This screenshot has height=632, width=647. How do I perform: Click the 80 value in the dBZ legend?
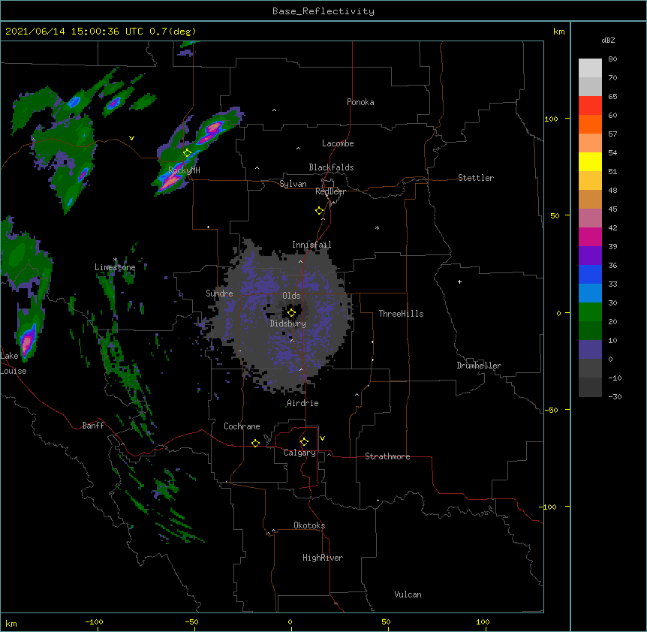tap(612, 59)
